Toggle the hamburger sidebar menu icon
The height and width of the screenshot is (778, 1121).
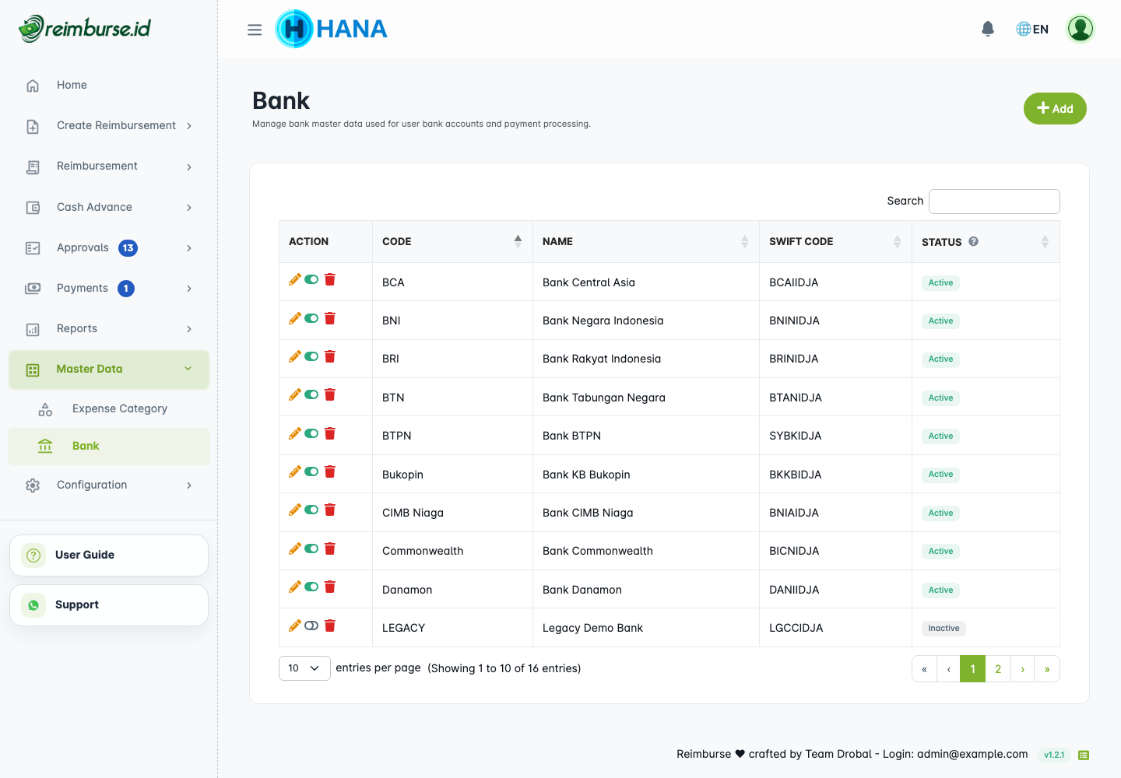tap(255, 30)
